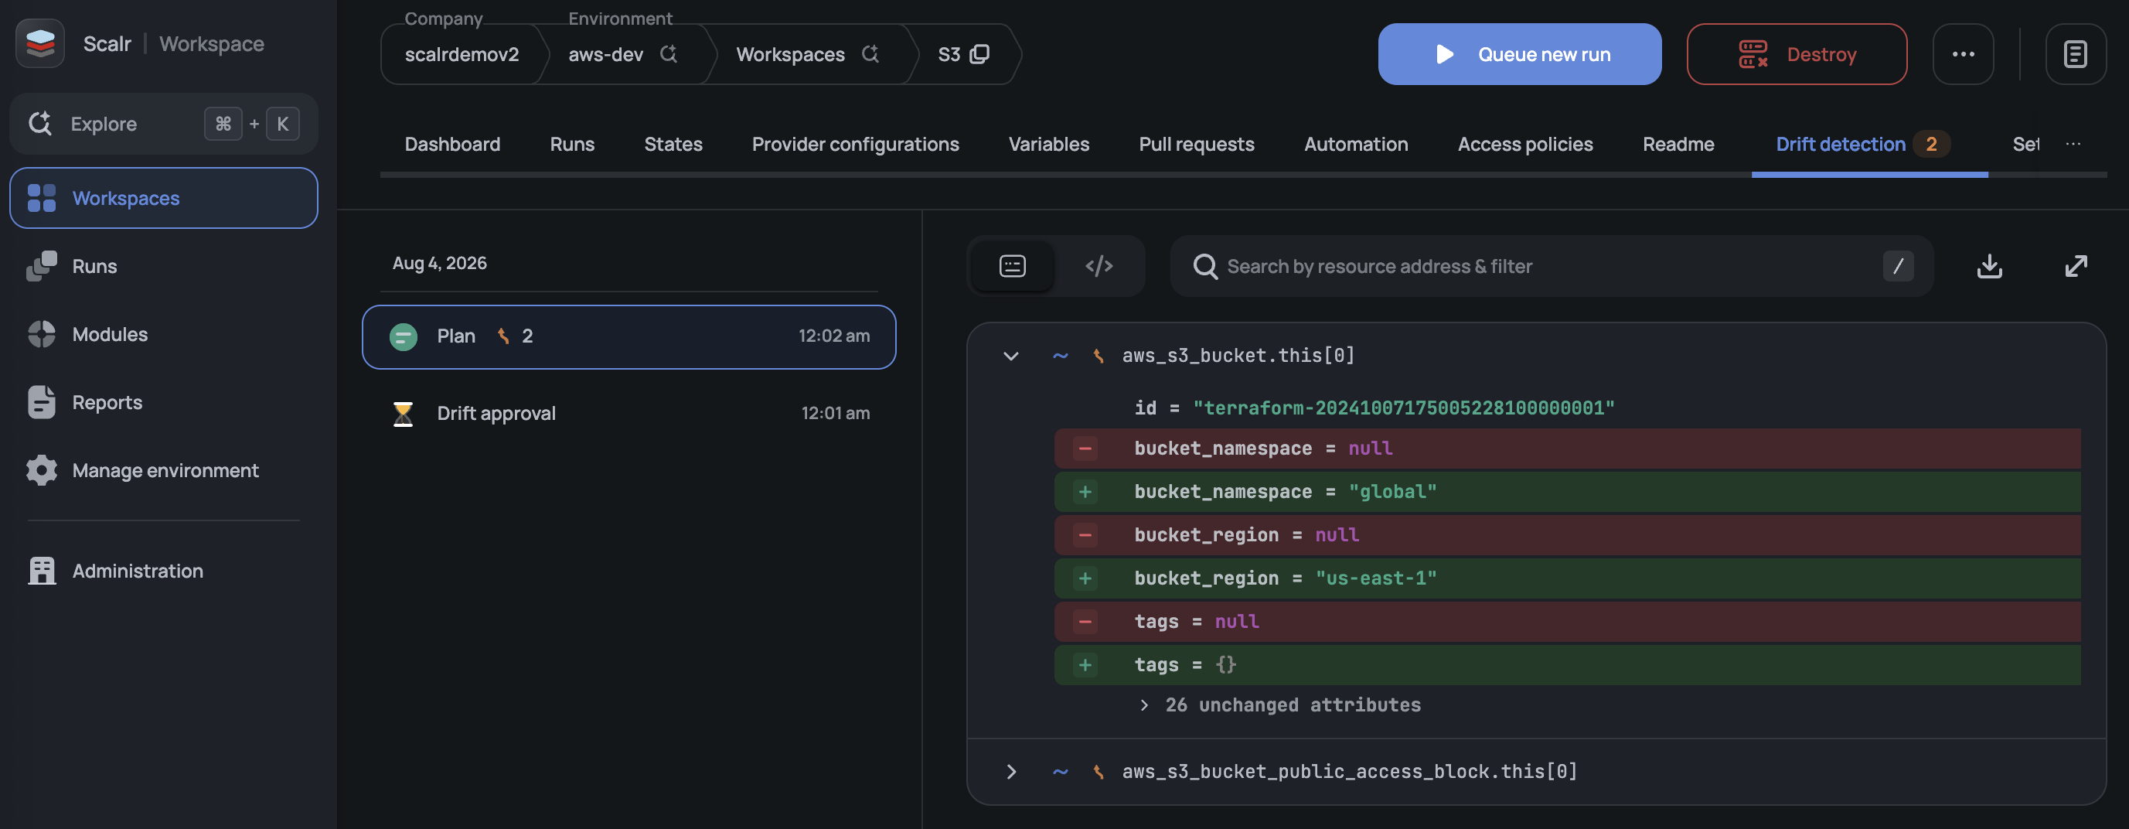The width and height of the screenshot is (2129, 829).
Task: Click the Queue new run button
Action: 1519,55
